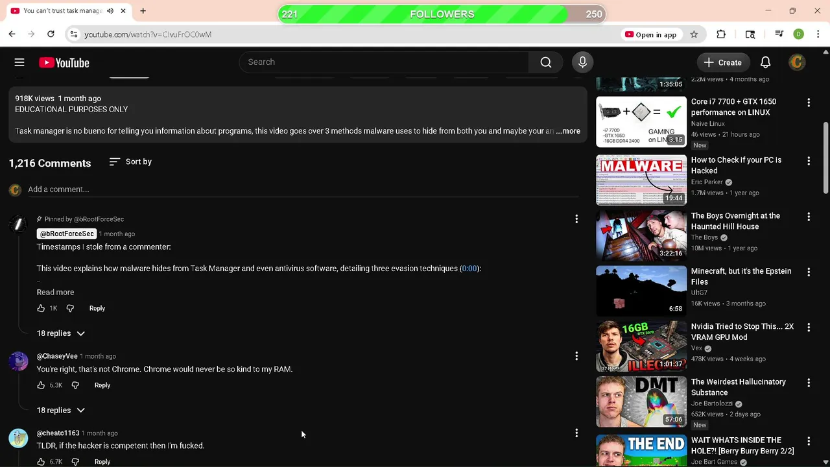The image size is (830, 467).
Task: Open options menu for @ChaseyVee comment
Action: 576,356
